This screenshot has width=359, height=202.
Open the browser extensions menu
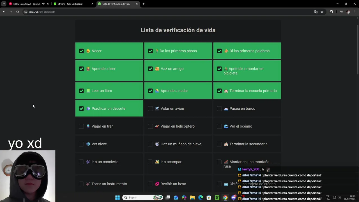[332, 12]
